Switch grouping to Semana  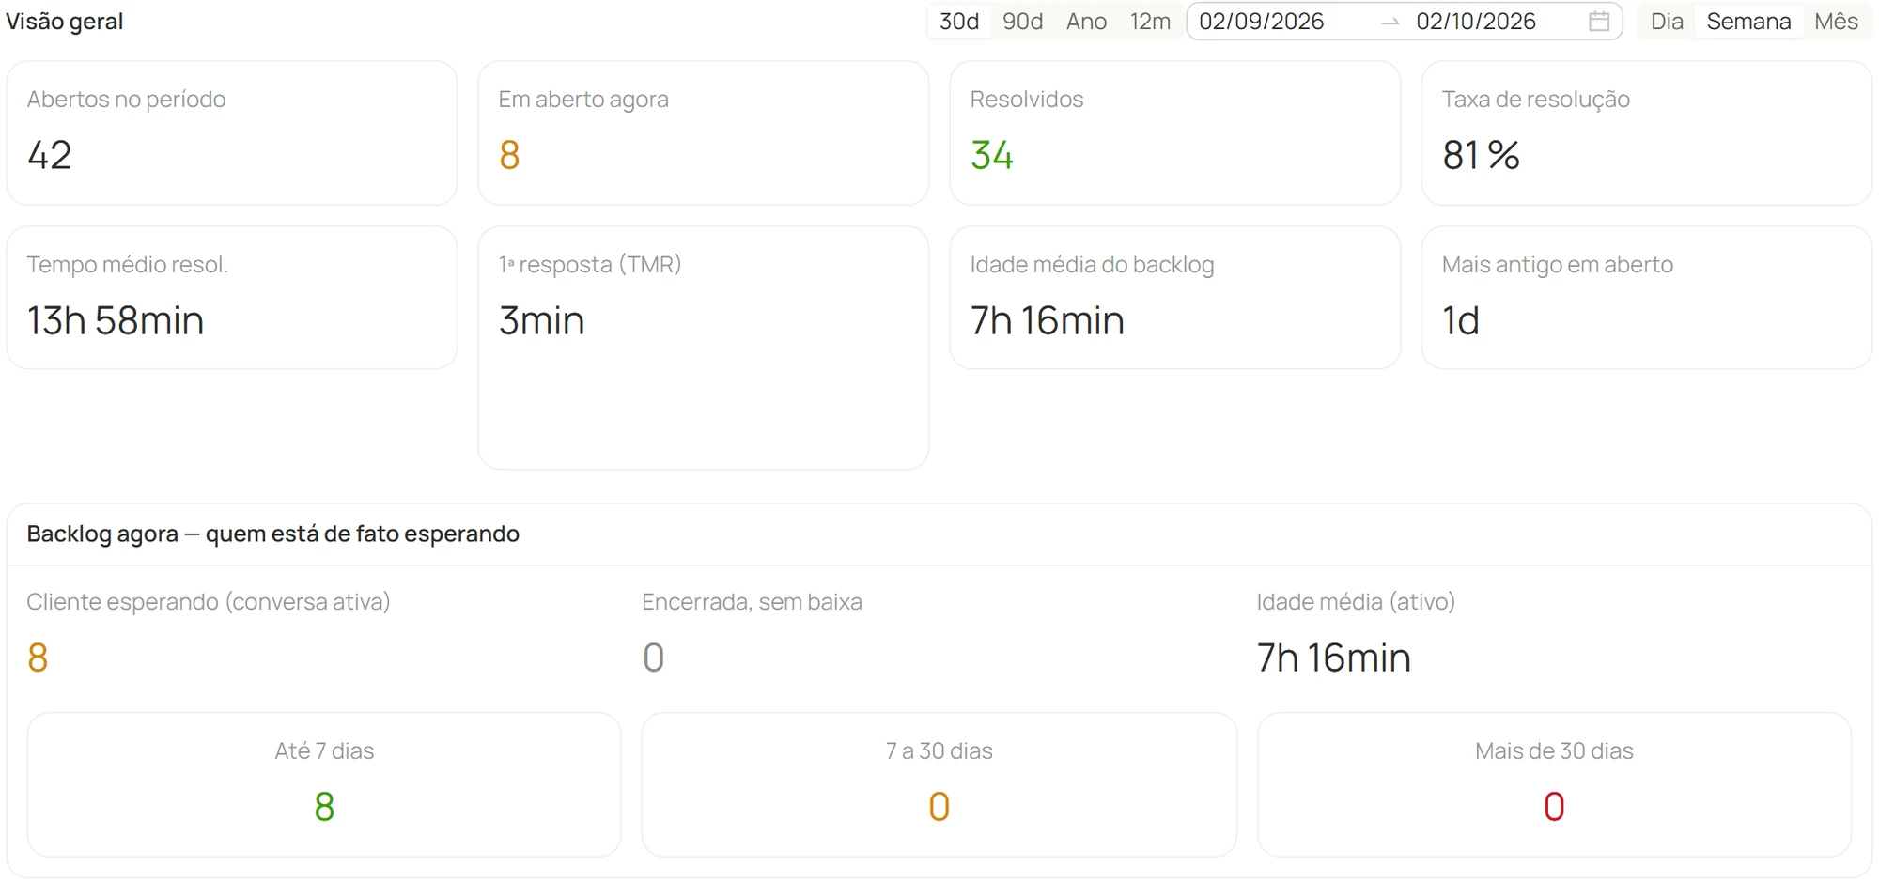pos(1748,22)
